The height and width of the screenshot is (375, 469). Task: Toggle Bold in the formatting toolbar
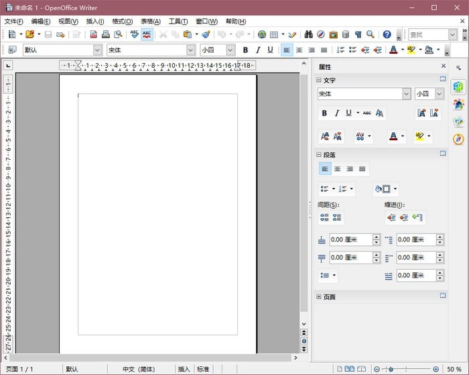click(245, 50)
